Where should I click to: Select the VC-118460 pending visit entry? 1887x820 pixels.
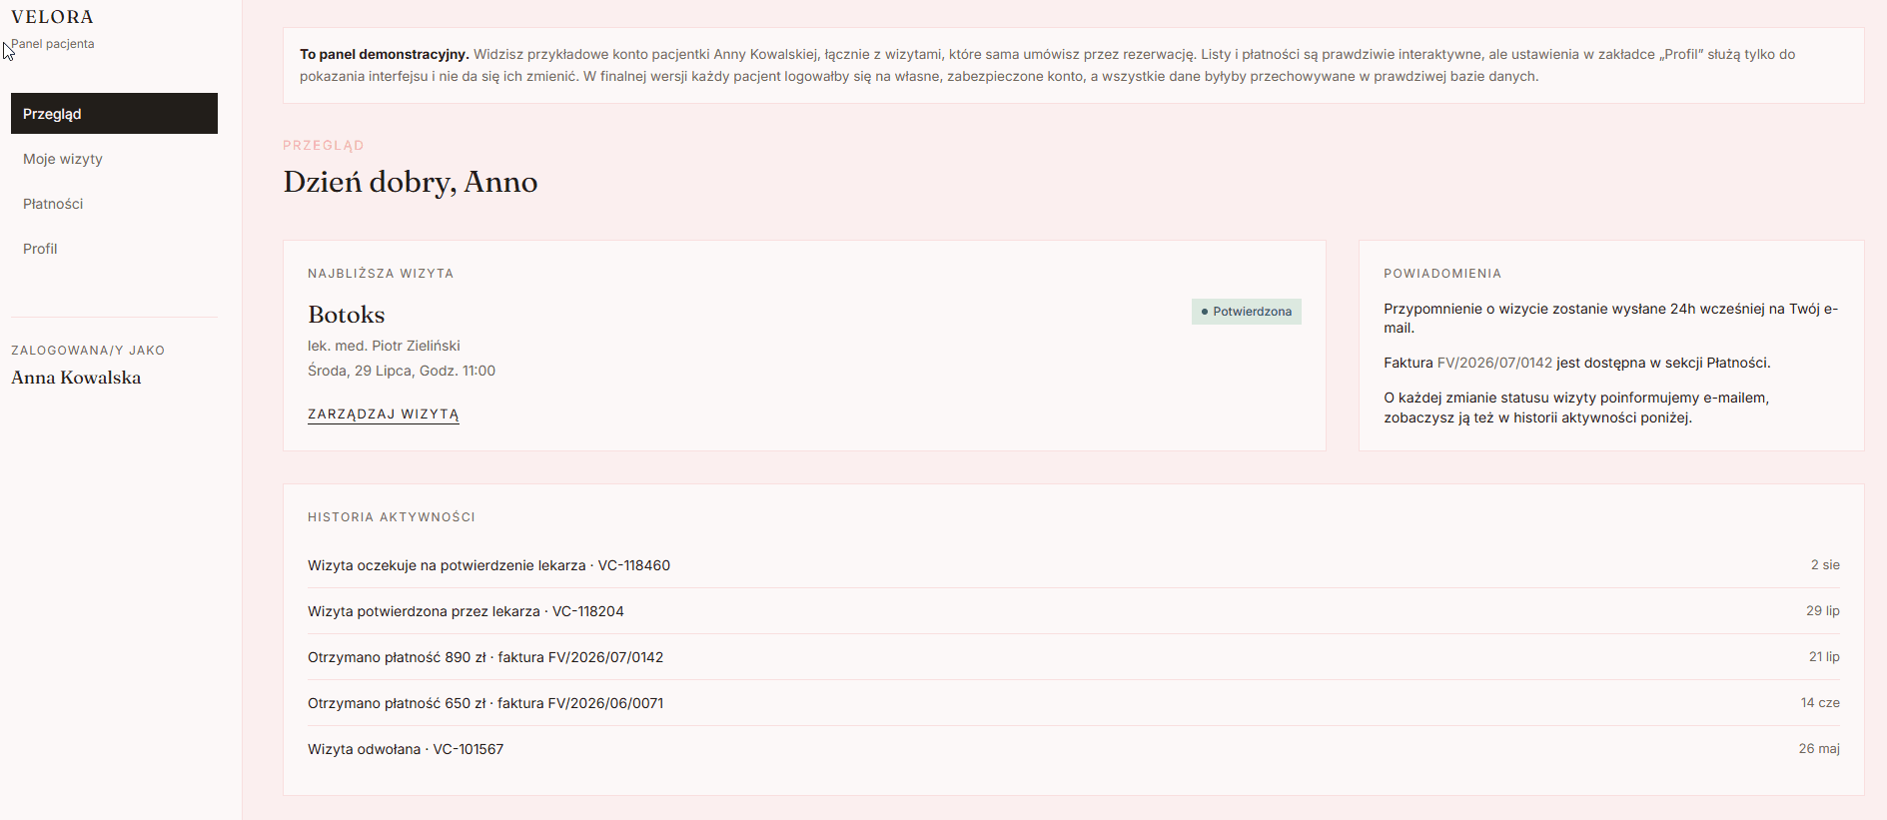tap(1074, 565)
